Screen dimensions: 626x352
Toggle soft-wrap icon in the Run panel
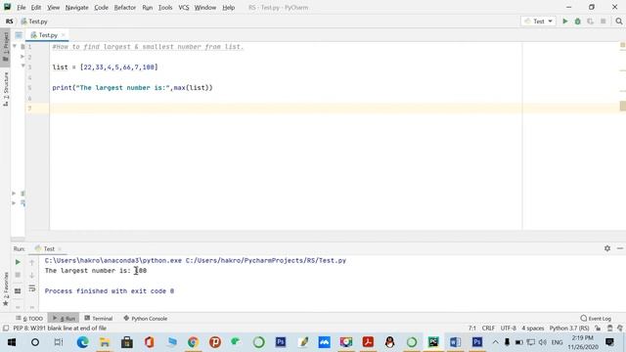click(x=32, y=288)
